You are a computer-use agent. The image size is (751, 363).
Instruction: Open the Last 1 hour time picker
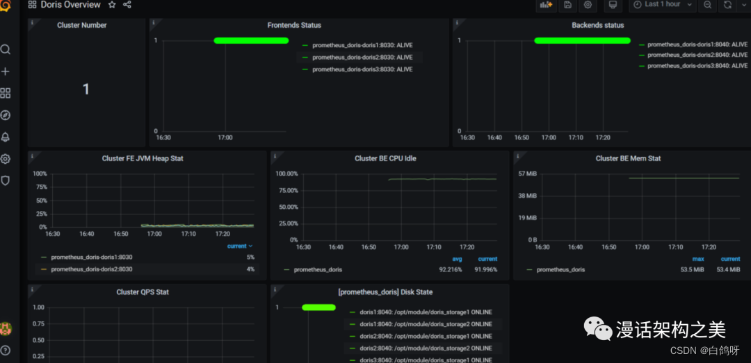663,5
